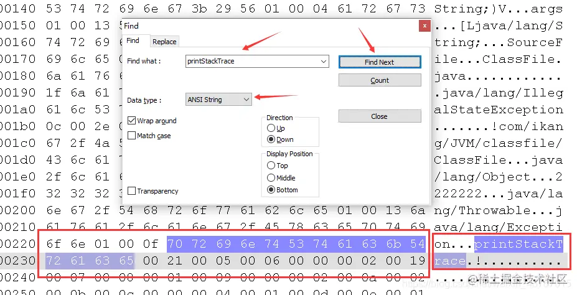Choose Top display position

271,166
